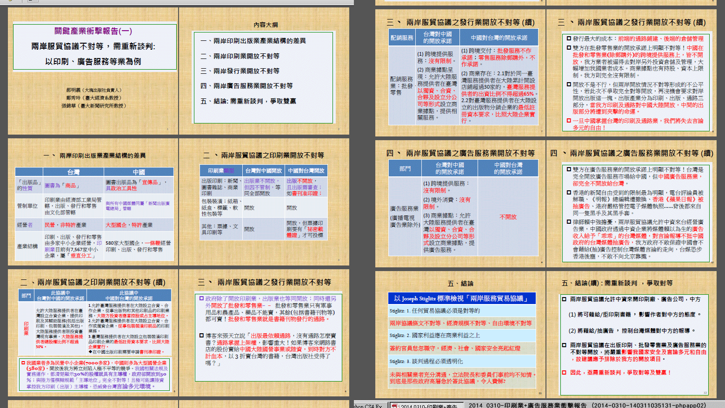The height and width of the screenshot is (408, 725).
Task: Click header 中國對台灣開放 in printing table
Action: 306,170
